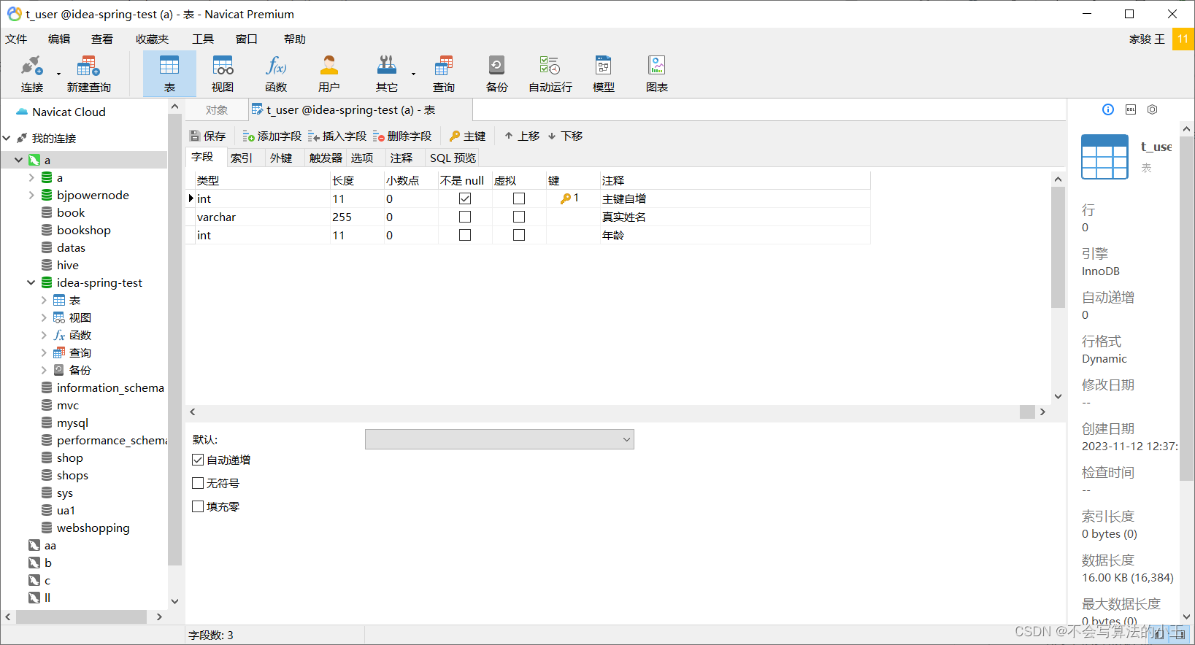
Task: Select the Table toolbar icon
Action: click(x=169, y=74)
